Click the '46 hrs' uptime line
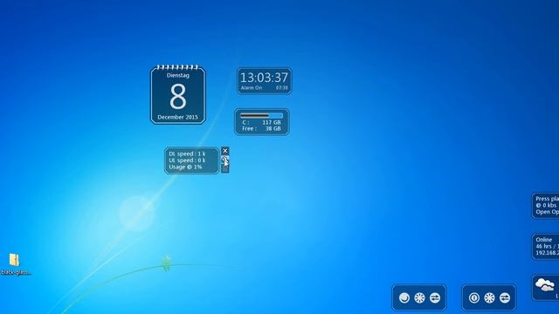The height and width of the screenshot is (314, 559). (x=548, y=246)
